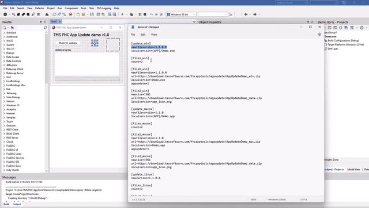The width and height of the screenshot is (369, 208).
Task: Open the TMS Logging menu
Action: [x=104, y=8]
